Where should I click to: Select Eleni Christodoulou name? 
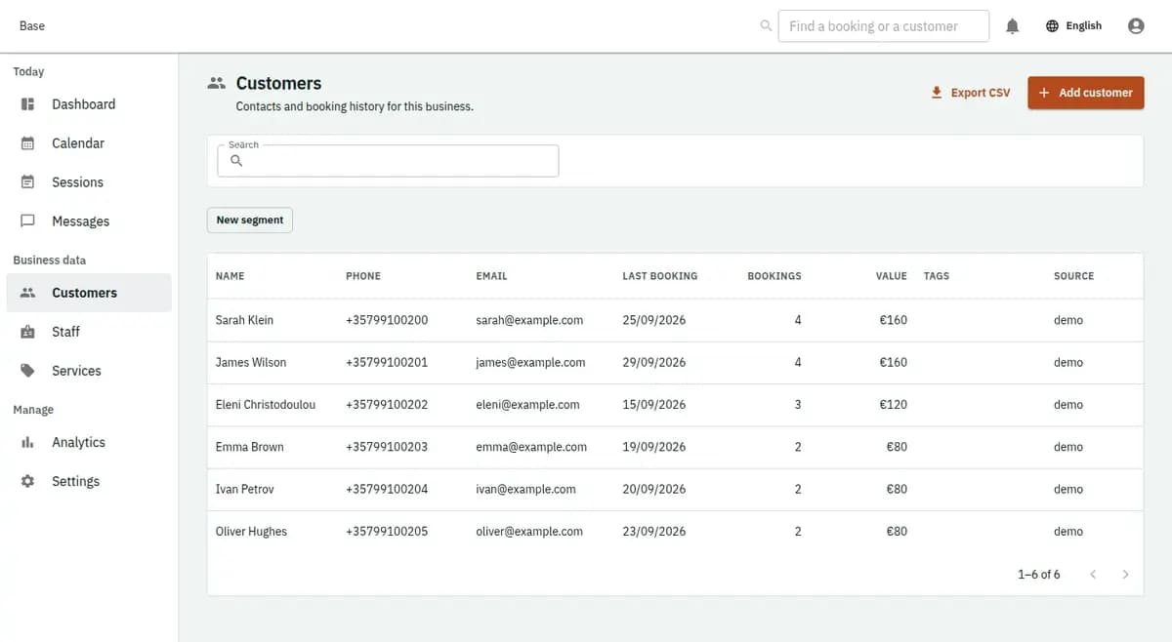(266, 405)
